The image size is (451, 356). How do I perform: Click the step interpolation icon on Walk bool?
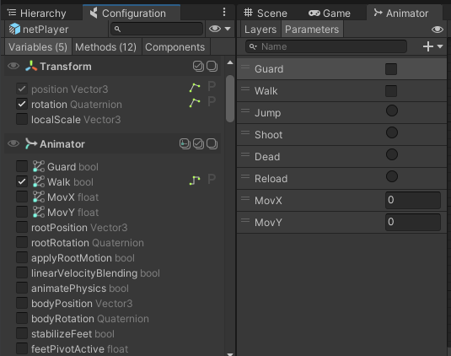[195, 181]
